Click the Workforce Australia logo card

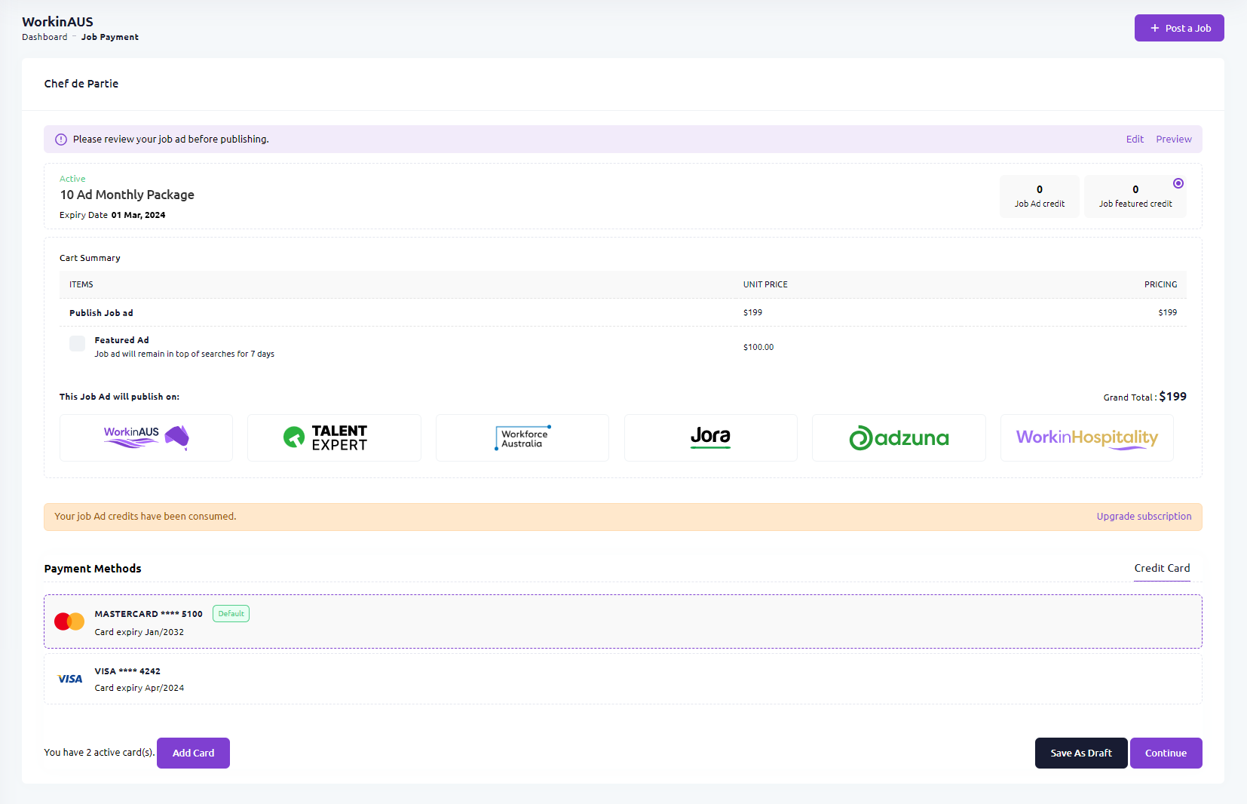pos(522,437)
